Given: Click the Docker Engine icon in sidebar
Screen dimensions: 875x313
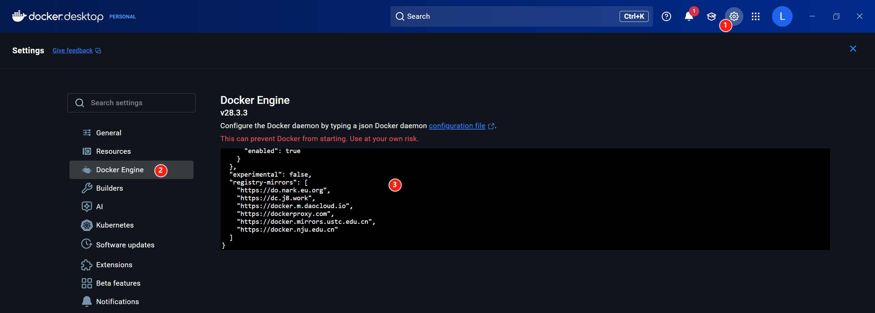Looking at the screenshot, I should tap(87, 170).
